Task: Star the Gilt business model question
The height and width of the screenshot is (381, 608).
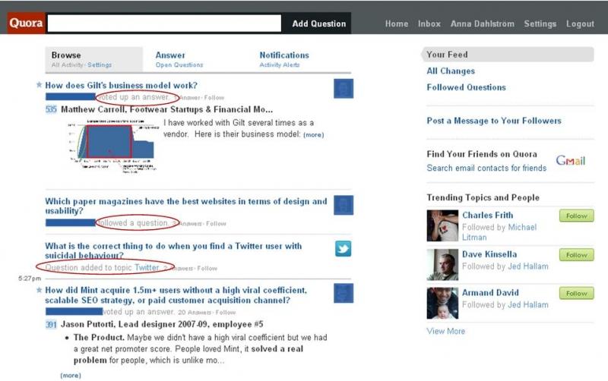Action: [x=39, y=84]
